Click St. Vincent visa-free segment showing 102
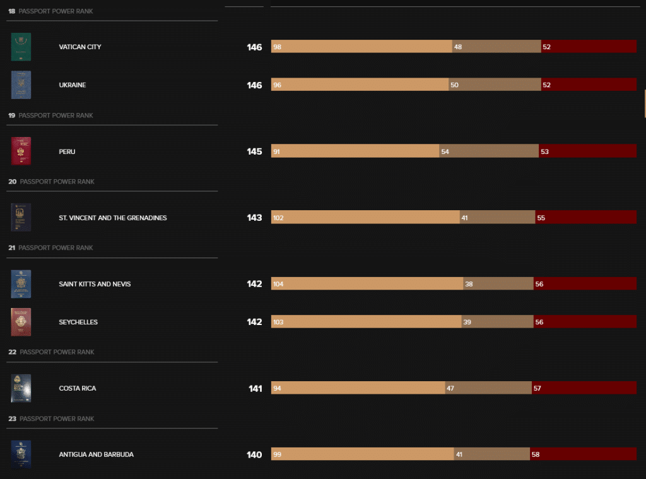The image size is (646, 479). click(x=365, y=217)
